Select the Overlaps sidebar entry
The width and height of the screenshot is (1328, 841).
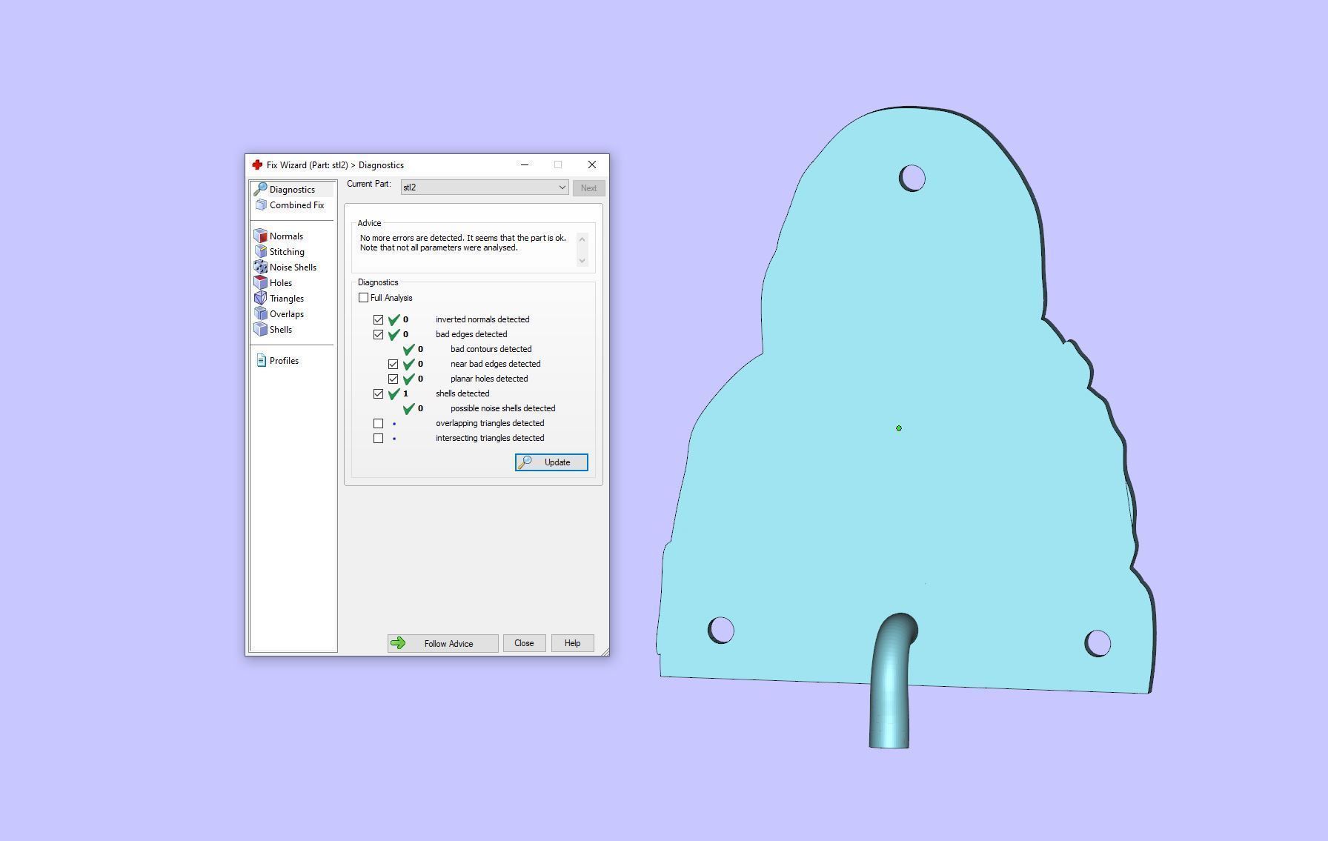point(287,313)
